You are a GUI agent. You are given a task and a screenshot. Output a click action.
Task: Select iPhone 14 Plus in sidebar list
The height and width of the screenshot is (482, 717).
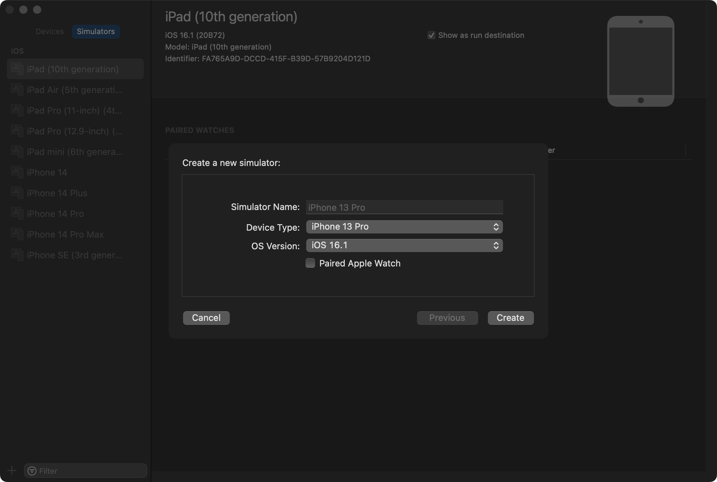click(57, 193)
